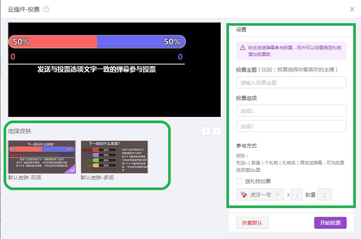Click the 选择皮肤 heading text
361x239 pixels.
click(20, 131)
